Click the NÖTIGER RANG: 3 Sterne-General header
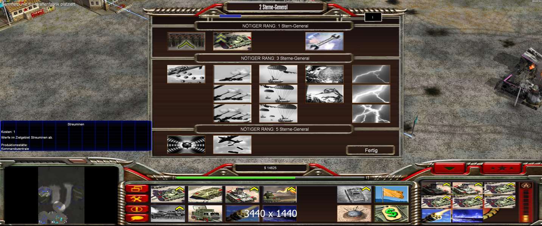 (275, 58)
